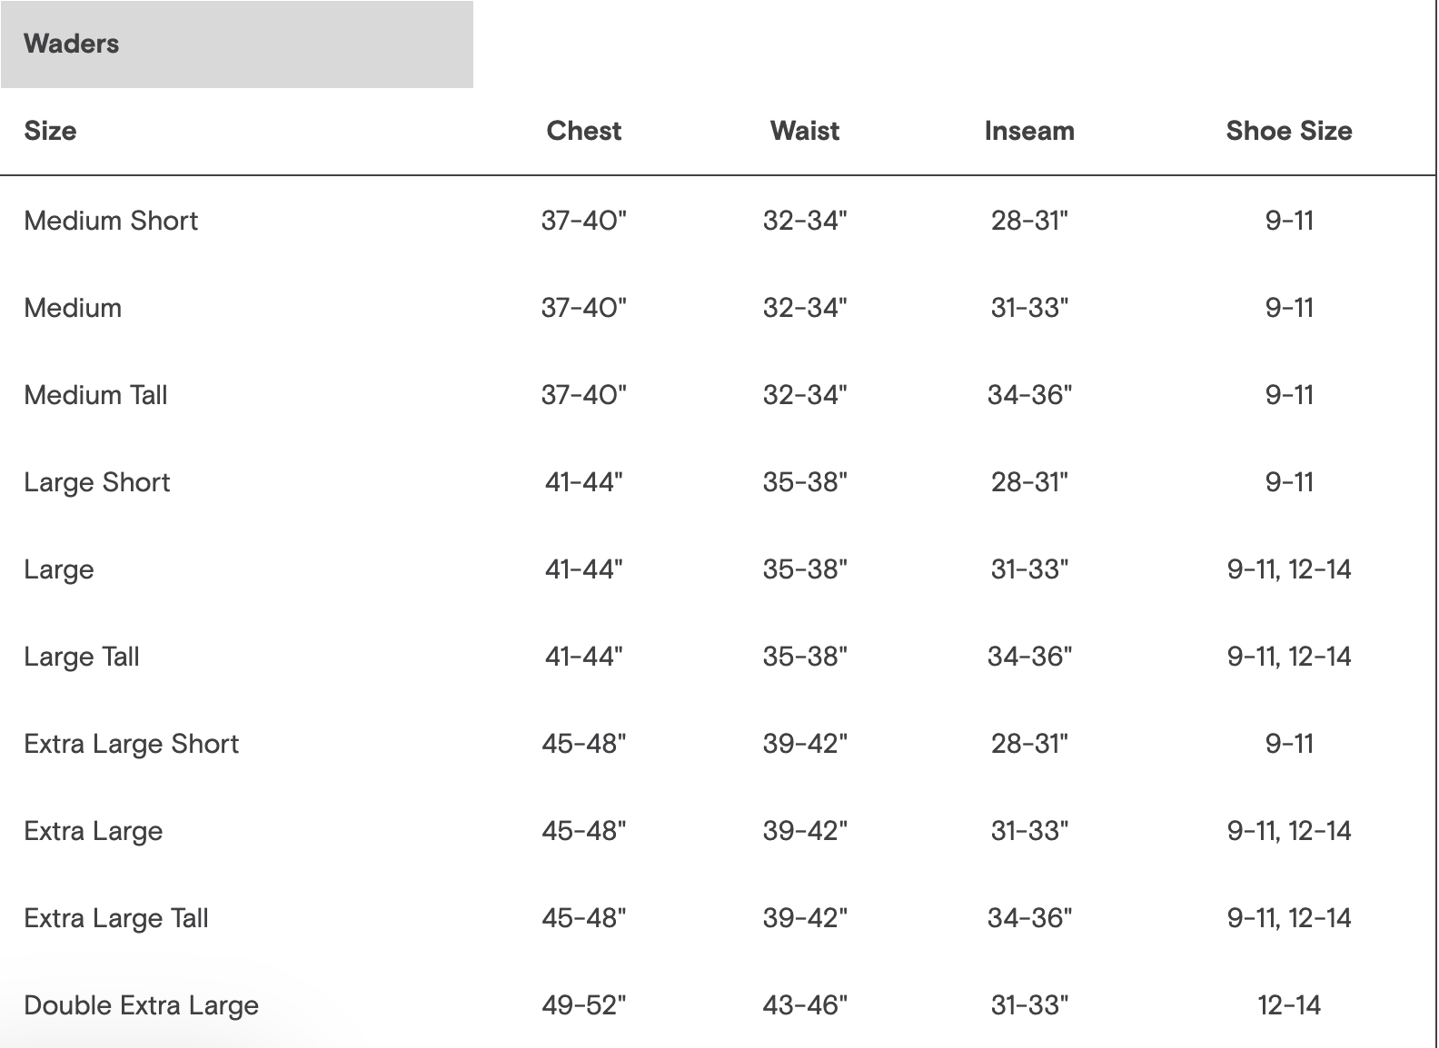
Task: Click Large row shoe size 9-11, 12-14
Action: point(1289,569)
